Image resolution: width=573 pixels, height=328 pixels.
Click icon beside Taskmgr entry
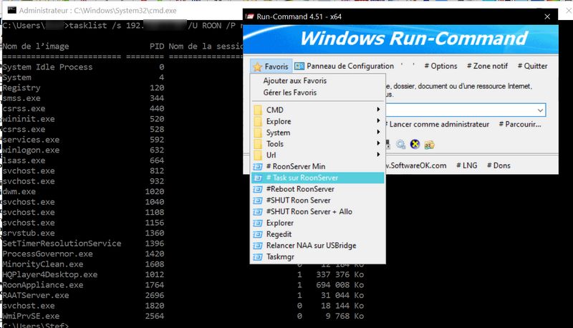tap(258, 257)
